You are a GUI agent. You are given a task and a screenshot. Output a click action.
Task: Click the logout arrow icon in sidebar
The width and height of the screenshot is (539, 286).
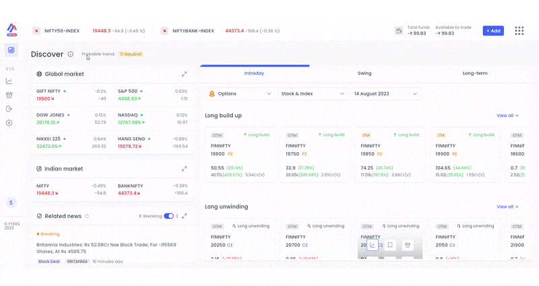click(x=9, y=109)
